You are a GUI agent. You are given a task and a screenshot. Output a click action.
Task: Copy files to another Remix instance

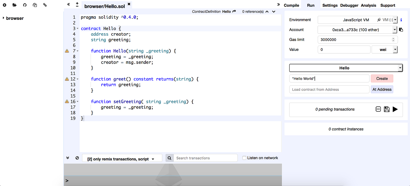35,4
